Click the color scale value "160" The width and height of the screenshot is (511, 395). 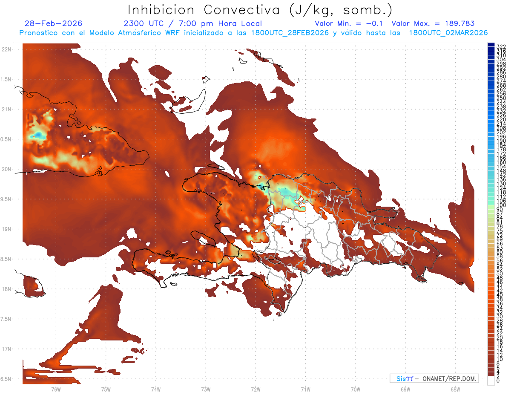coord(501,162)
